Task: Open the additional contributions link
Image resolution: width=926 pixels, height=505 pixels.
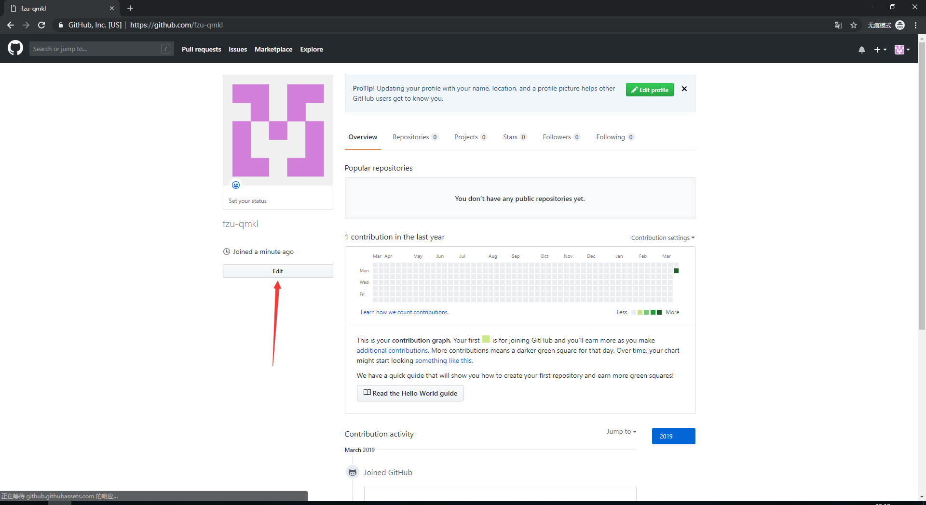Action: (x=392, y=350)
